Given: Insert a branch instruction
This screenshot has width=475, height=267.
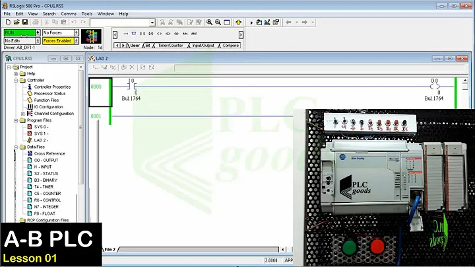Looking at the screenshot, I should point(133,34).
